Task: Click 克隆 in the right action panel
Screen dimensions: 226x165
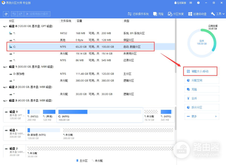Action: [x=202, y=89]
